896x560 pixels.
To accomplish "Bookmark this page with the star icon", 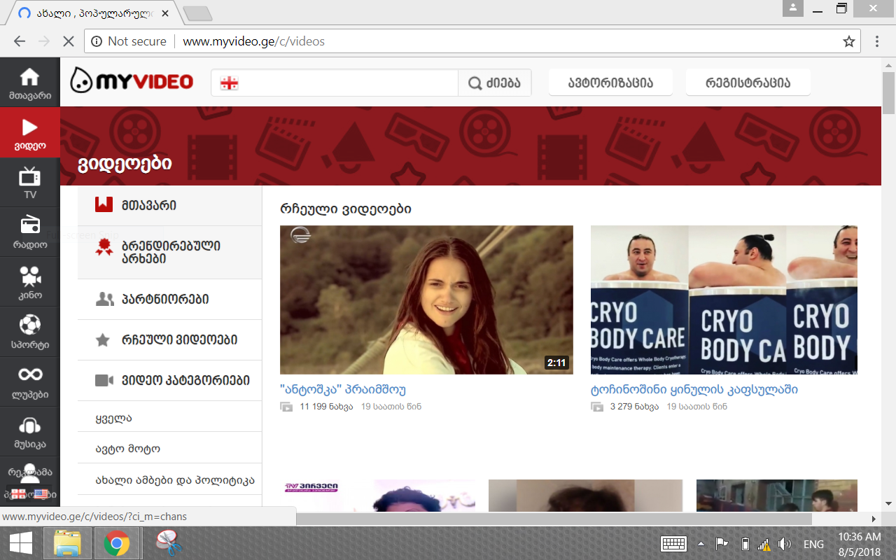I will (x=849, y=41).
